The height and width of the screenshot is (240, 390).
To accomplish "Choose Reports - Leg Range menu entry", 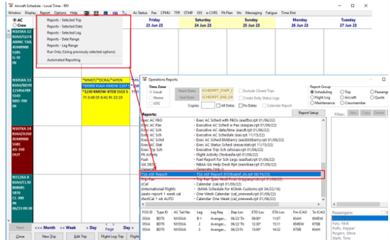I will (x=63, y=46).
